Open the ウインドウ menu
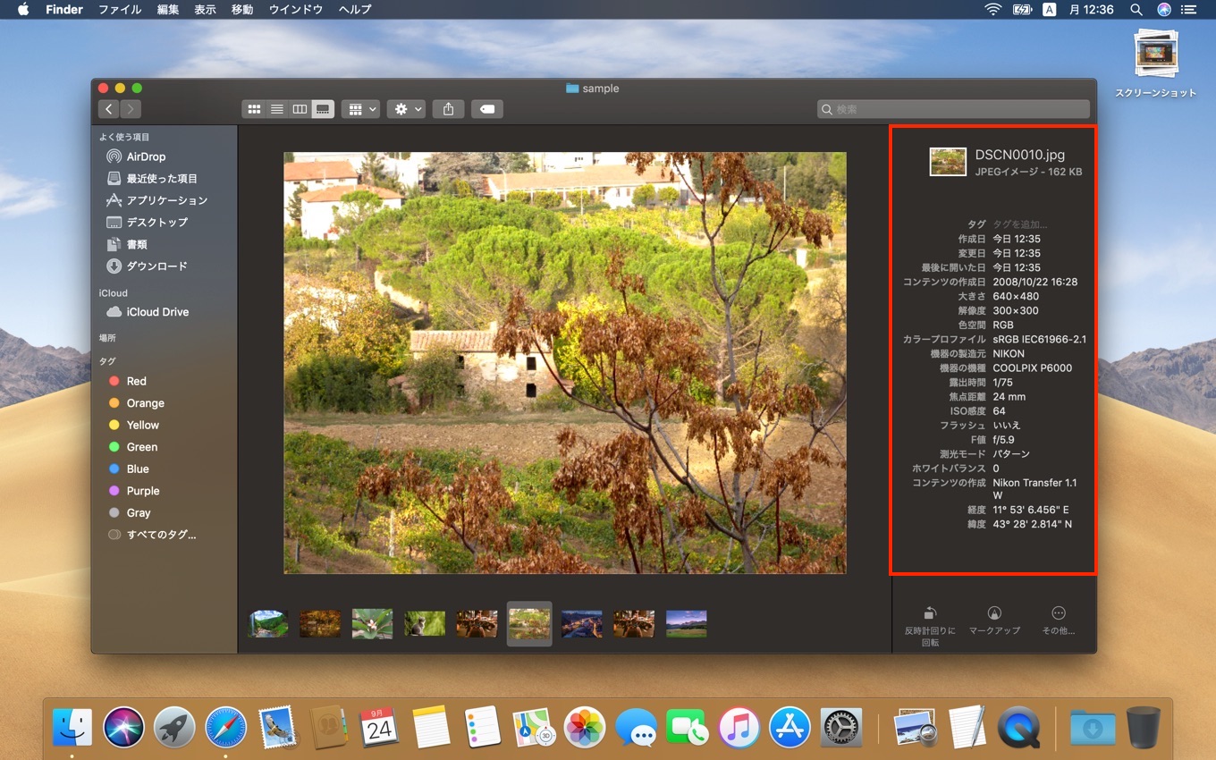 click(x=296, y=9)
